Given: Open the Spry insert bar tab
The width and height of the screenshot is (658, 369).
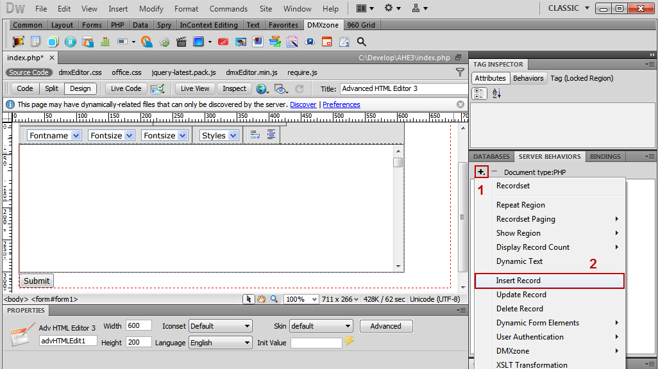Looking at the screenshot, I should coord(164,25).
